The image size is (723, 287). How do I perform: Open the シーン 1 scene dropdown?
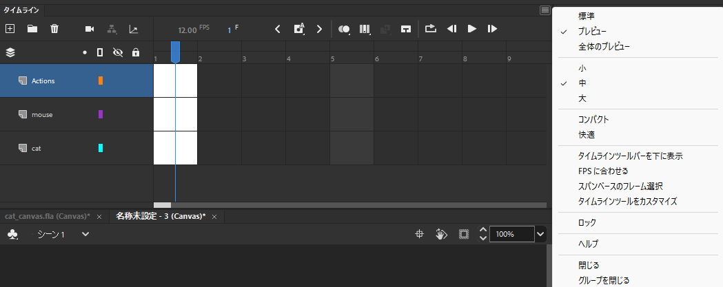[x=85, y=234]
